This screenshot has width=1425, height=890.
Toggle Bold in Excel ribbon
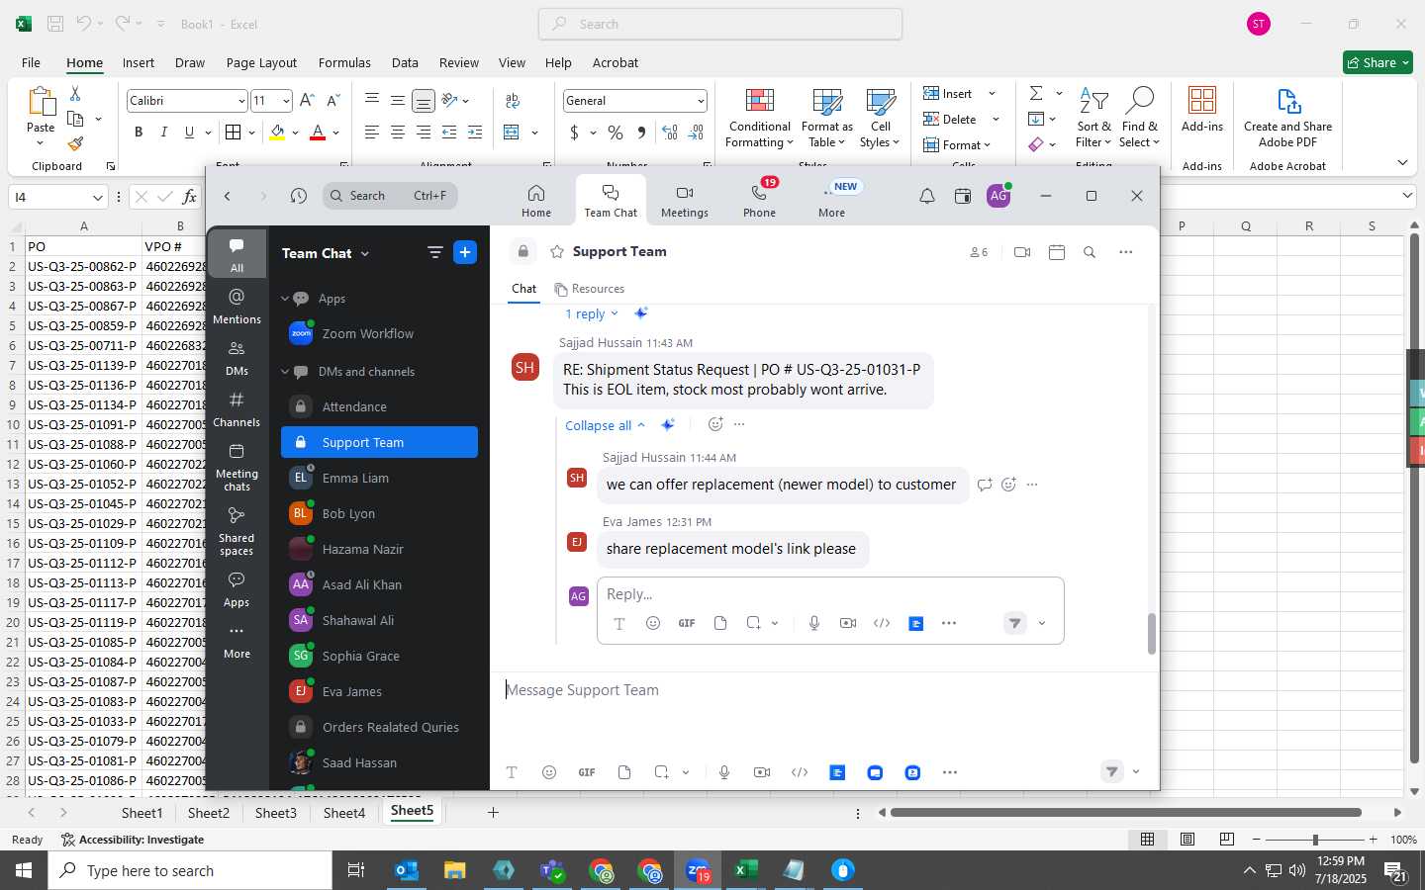pyautogui.click(x=139, y=132)
